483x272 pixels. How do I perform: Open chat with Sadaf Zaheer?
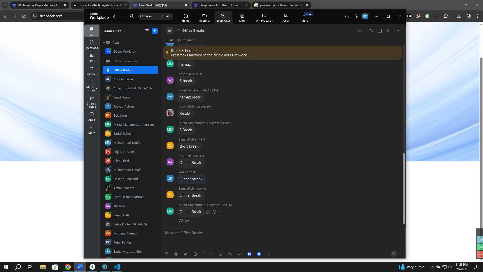(x=130, y=133)
